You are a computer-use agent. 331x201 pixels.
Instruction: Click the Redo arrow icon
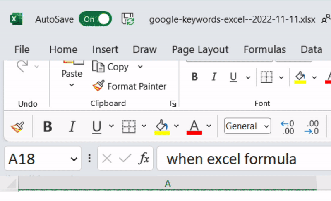pyautogui.click(x=22, y=66)
